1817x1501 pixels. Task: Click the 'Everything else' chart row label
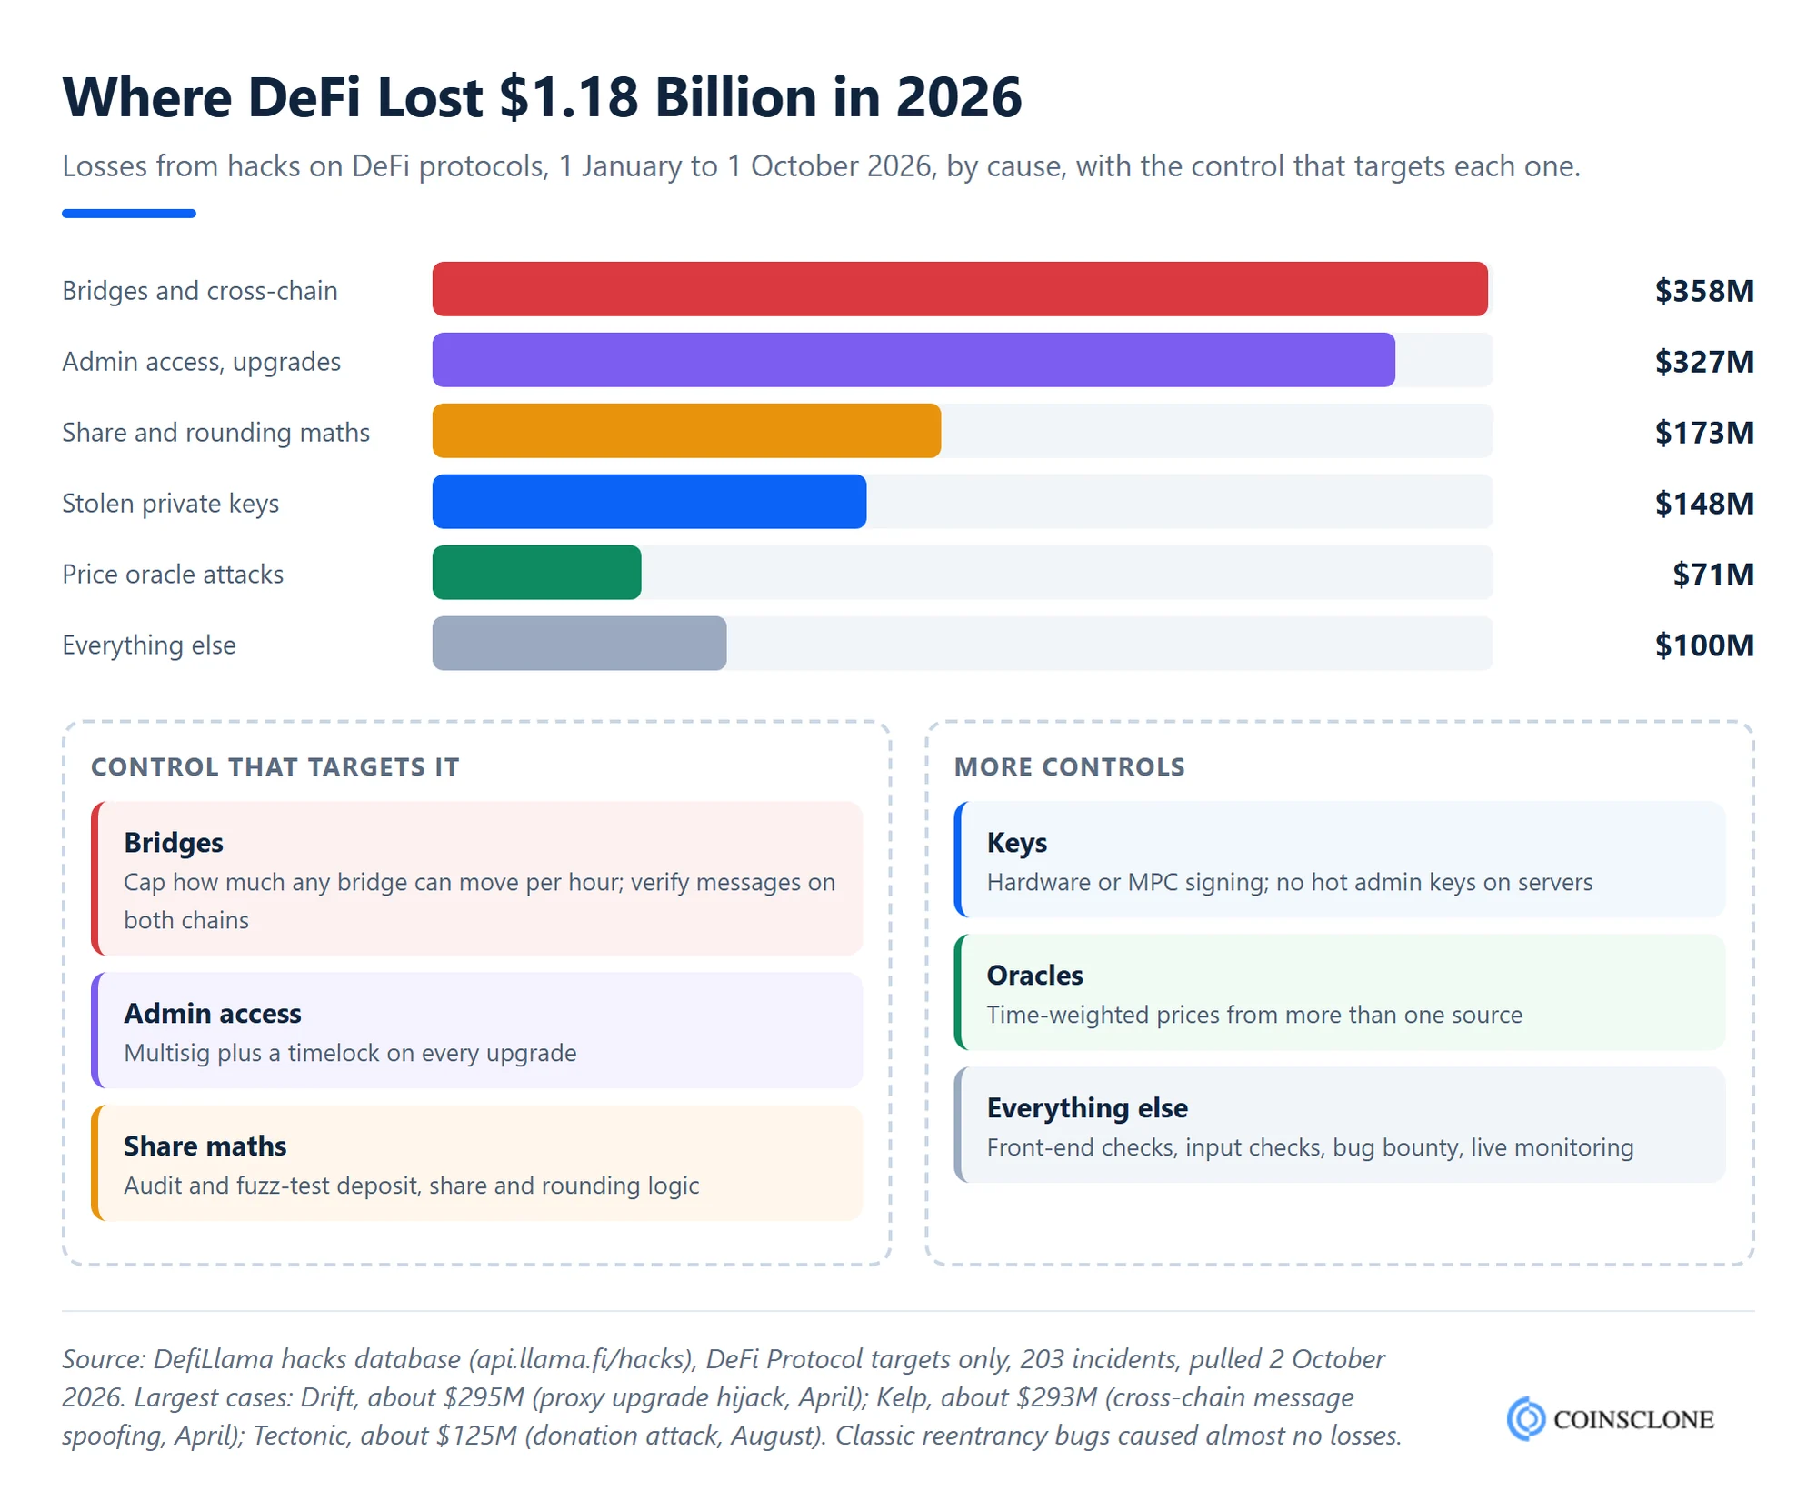(x=149, y=645)
